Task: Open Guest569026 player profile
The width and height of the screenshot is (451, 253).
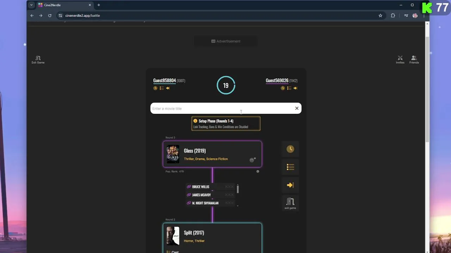Action: (277, 80)
